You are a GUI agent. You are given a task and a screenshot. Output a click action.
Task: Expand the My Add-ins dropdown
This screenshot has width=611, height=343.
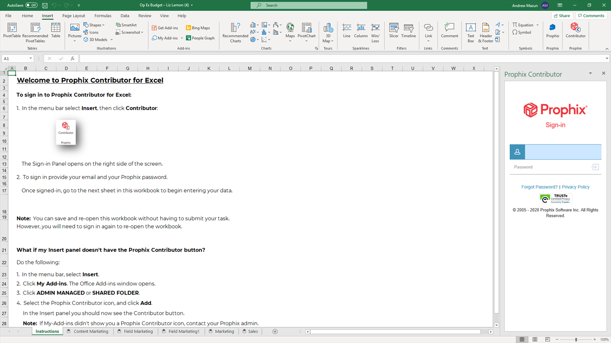tap(182, 38)
